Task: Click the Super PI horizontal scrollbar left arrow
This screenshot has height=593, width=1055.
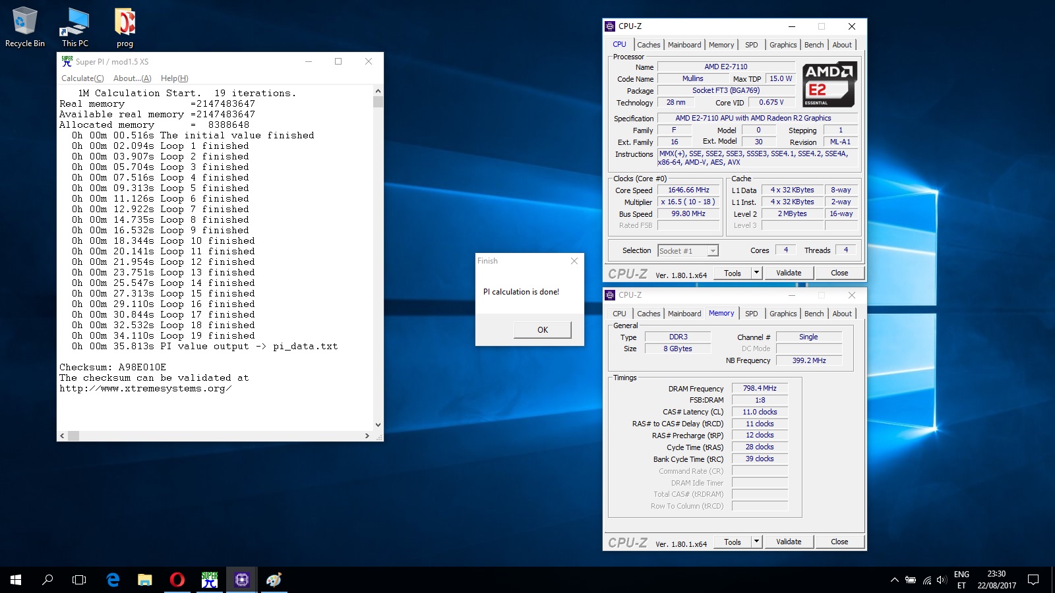Action: [x=63, y=436]
